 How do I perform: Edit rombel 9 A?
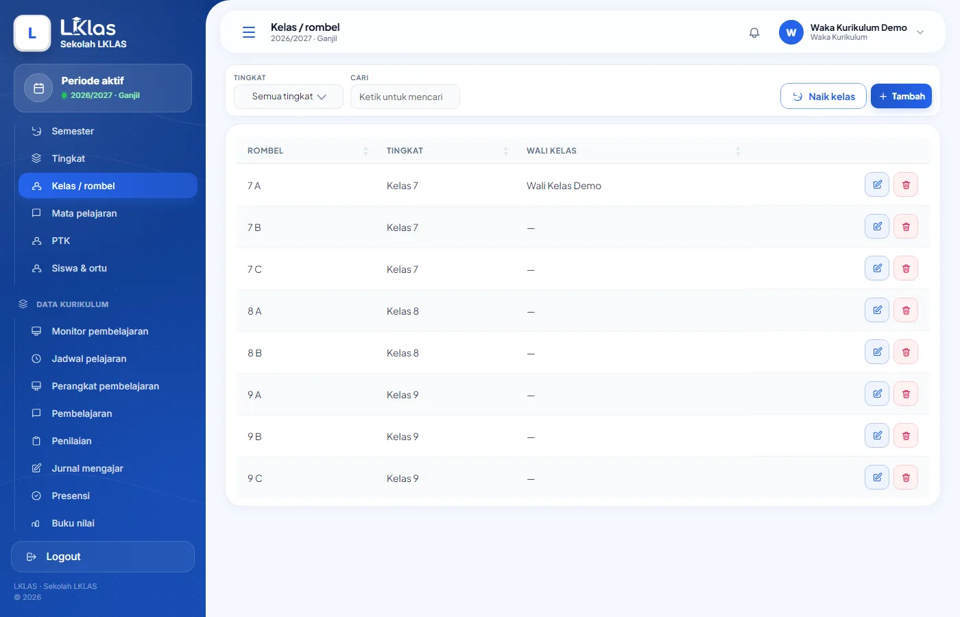click(877, 394)
